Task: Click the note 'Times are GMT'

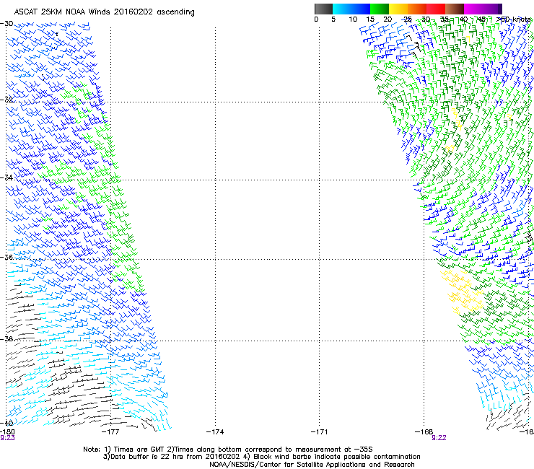Action: click(x=139, y=450)
